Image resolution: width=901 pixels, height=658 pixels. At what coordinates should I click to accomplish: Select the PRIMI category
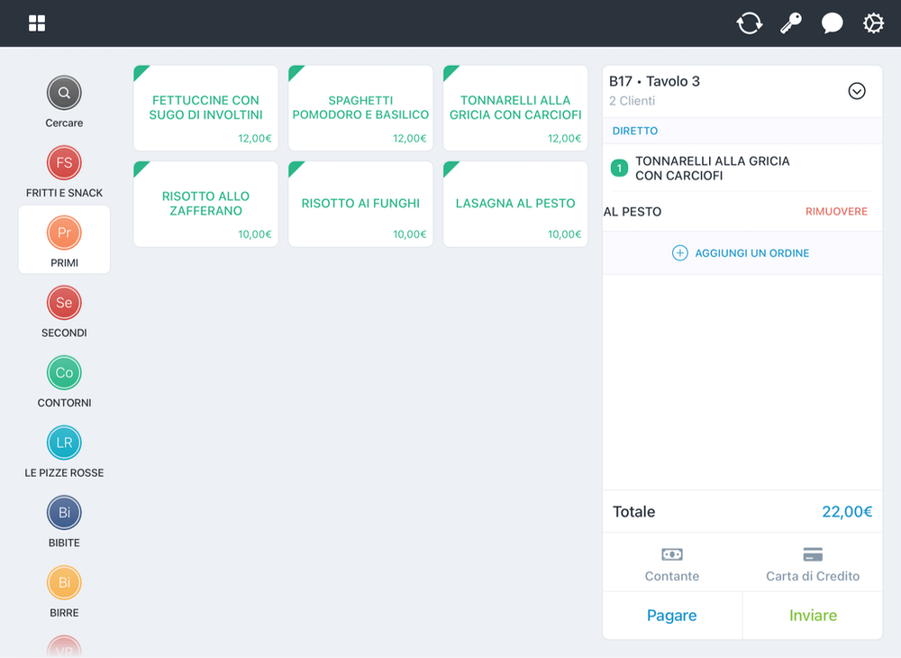(64, 240)
